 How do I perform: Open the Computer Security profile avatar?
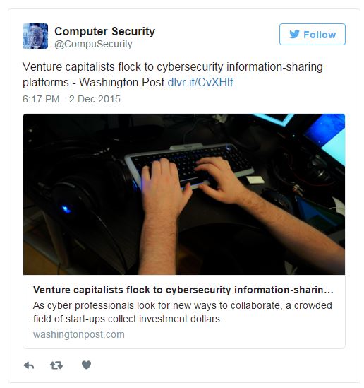(35, 36)
